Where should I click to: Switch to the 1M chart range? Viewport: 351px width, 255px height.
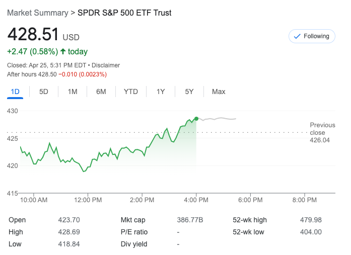point(73,92)
